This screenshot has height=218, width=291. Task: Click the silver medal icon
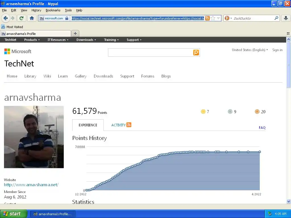[230, 112]
